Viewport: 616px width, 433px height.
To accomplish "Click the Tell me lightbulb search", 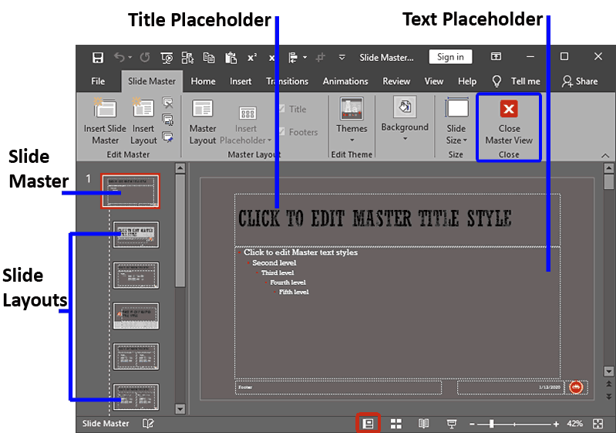I will coord(497,81).
